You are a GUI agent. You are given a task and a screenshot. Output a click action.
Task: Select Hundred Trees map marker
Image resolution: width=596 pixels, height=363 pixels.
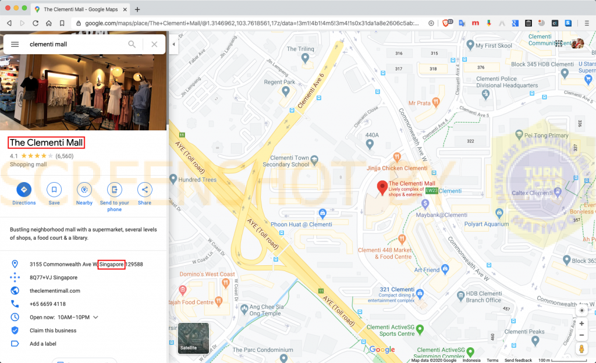[x=173, y=179]
